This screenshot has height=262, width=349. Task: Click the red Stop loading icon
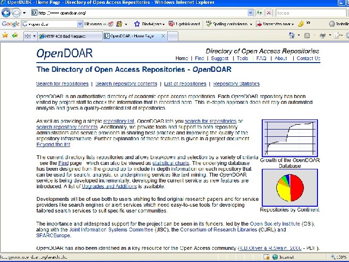(269, 13)
